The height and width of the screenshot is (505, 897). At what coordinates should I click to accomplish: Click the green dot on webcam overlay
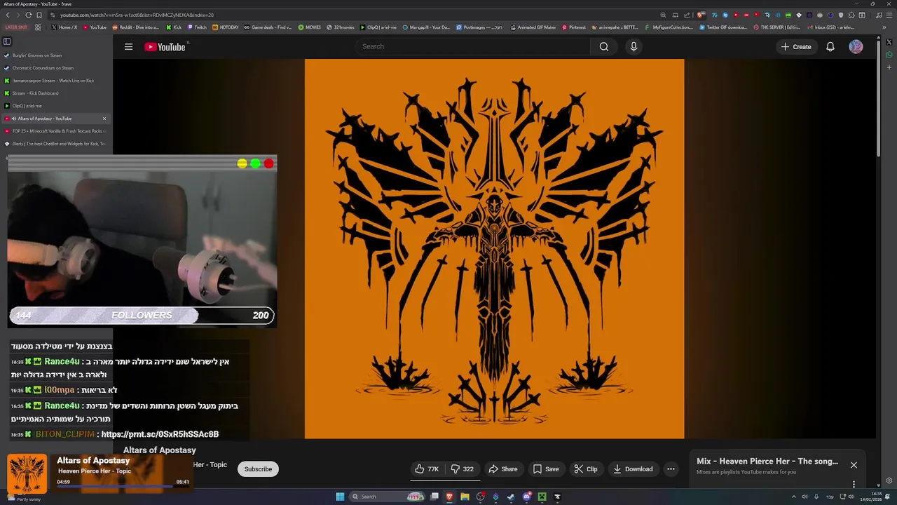pos(256,163)
